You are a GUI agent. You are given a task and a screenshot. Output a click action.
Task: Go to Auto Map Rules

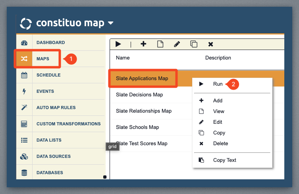pyautogui.click(x=56, y=108)
